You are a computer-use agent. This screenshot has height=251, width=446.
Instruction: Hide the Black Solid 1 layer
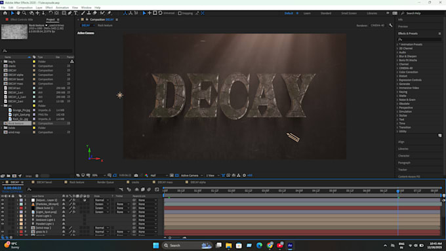coord(3,208)
